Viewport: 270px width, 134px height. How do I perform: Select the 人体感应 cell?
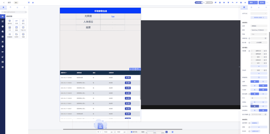[88, 22]
